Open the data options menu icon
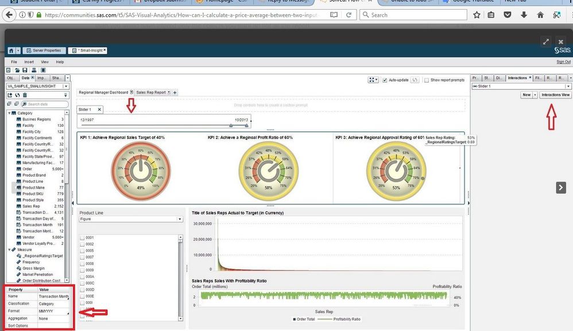 66,95
